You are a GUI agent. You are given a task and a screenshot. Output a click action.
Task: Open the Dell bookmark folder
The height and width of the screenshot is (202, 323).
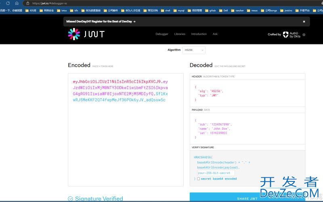pos(223,11)
